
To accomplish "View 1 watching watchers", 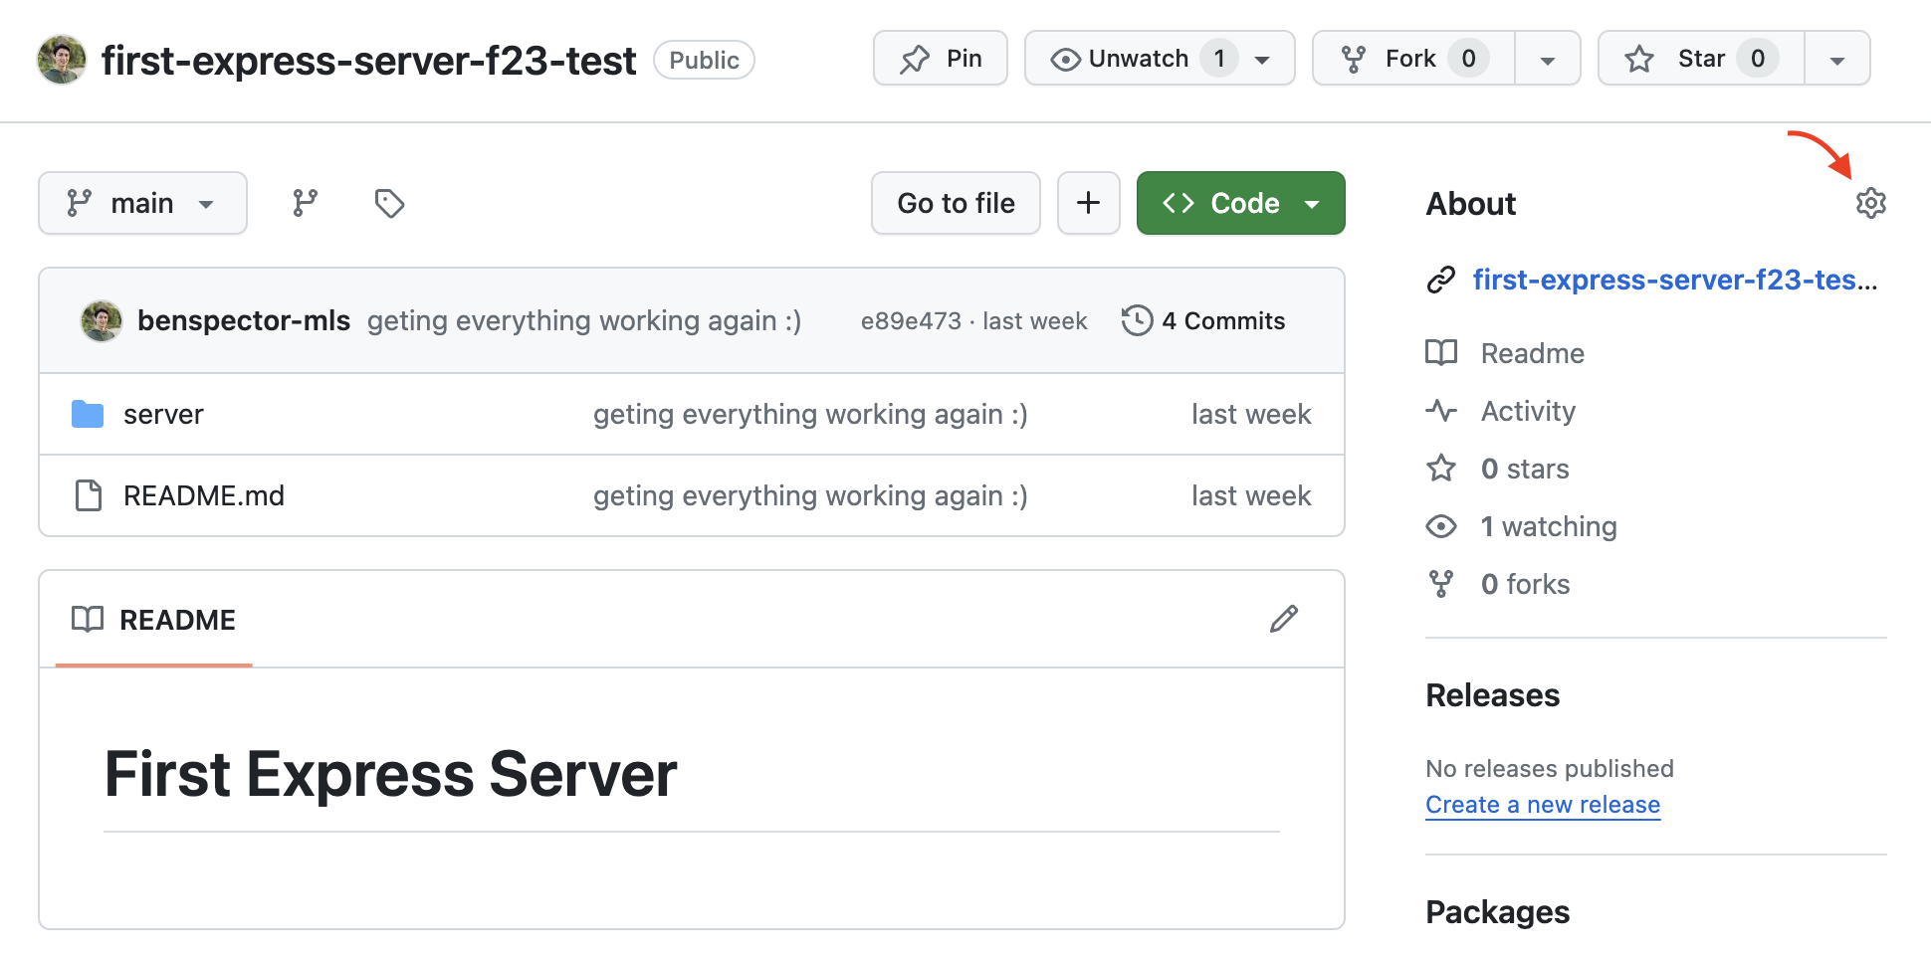I will click(1549, 526).
